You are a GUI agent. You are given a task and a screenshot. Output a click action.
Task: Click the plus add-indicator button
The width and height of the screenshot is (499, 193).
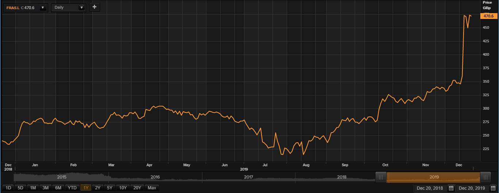pos(95,7)
